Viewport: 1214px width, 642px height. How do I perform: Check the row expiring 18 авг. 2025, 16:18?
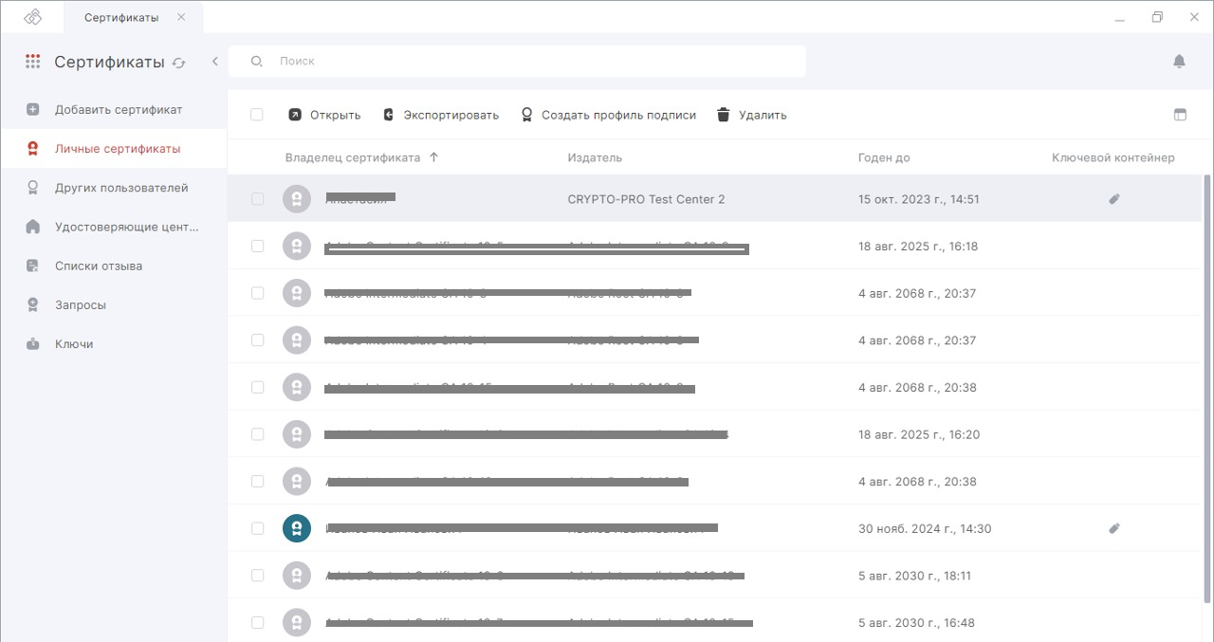pyautogui.click(x=257, y=247)
